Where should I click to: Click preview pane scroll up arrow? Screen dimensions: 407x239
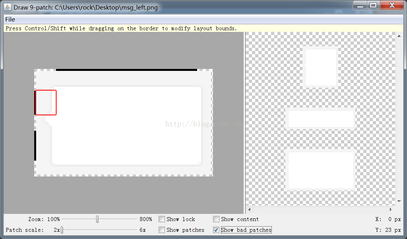point(399,36)
